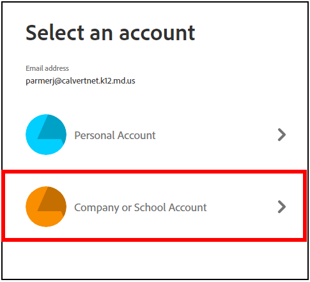Click the word School in the second option

coord(150,207)
